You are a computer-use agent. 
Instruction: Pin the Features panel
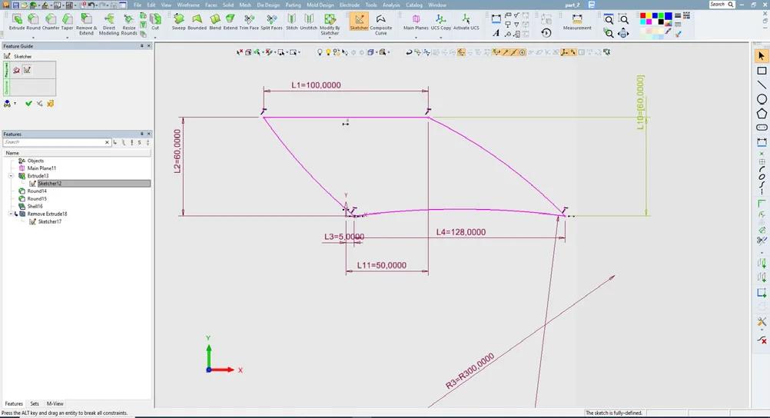tap(142, 134)
